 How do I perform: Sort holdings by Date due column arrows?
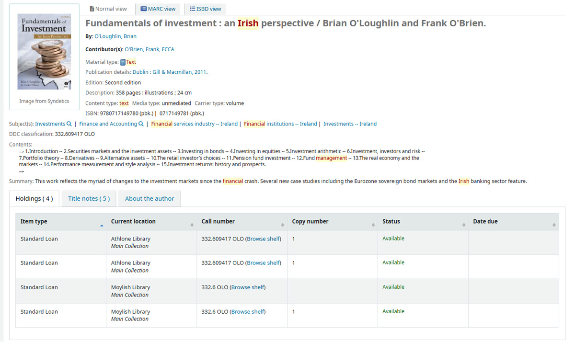click(554, 225)
